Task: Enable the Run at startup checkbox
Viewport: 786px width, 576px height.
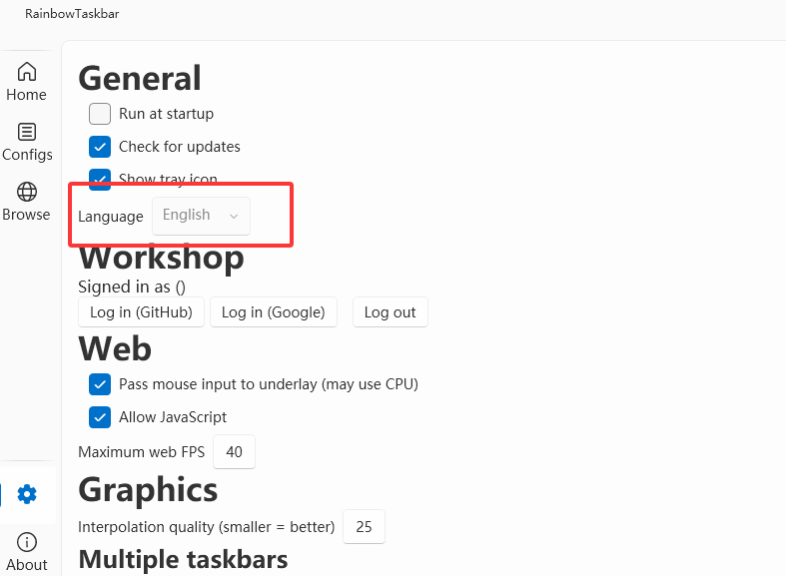Action: (100, 114)
